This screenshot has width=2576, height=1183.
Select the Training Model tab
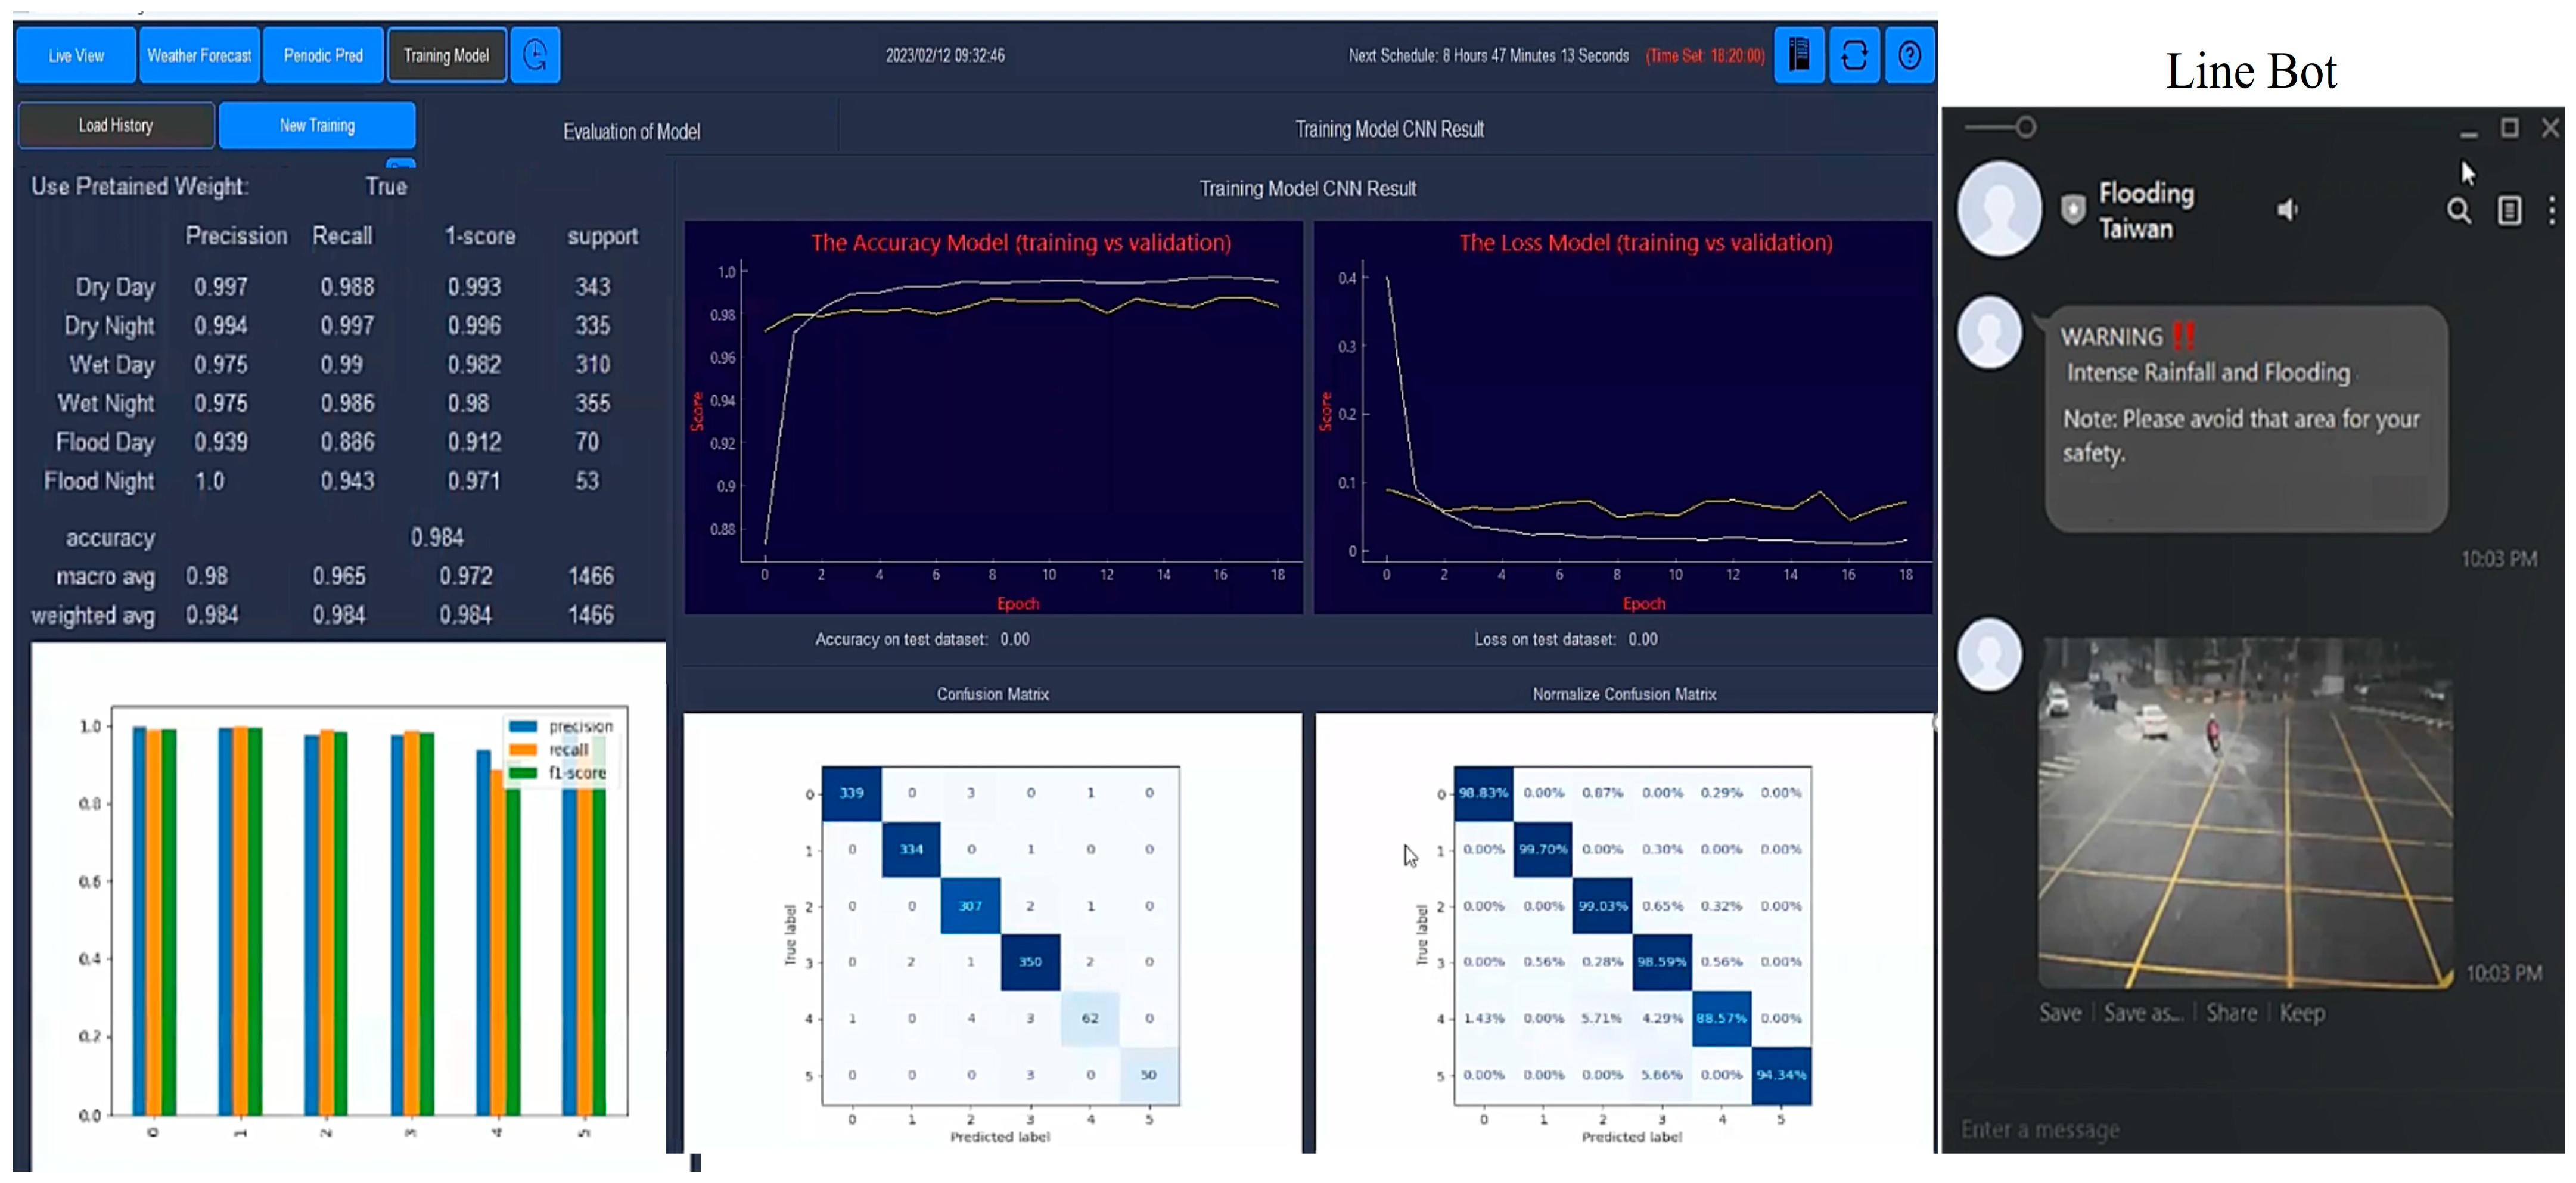pos(446,55)
